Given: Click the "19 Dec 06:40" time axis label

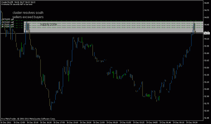Looking at the screenshot, I should point(165,122).
